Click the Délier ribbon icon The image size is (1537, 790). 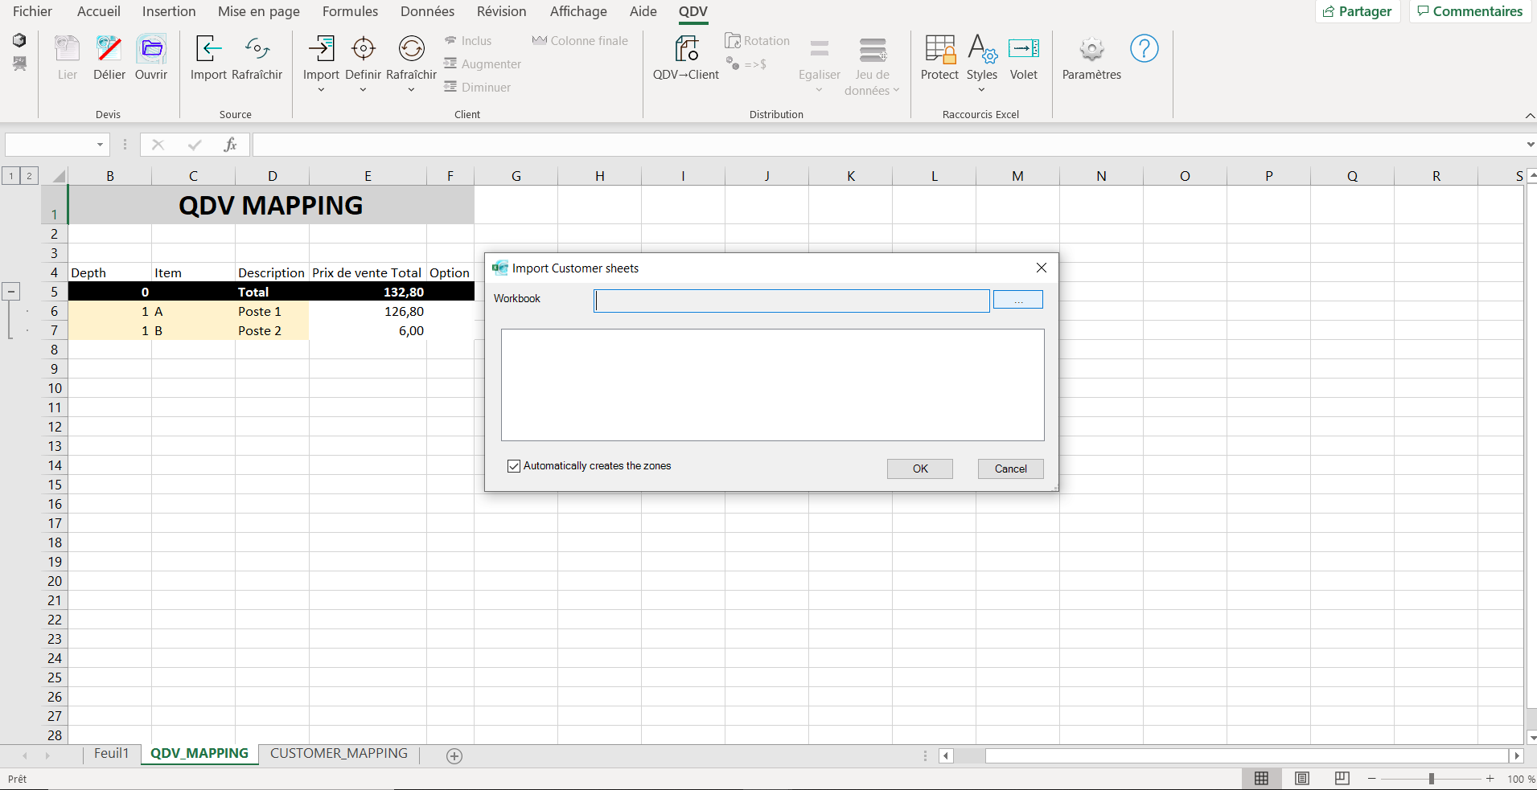pos(109,49)
